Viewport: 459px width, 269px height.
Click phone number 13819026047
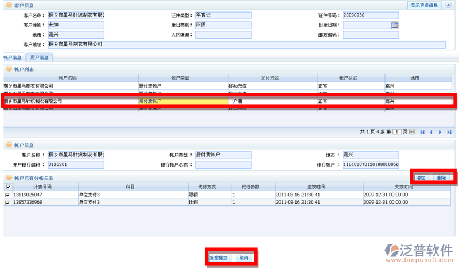(28, 195)
